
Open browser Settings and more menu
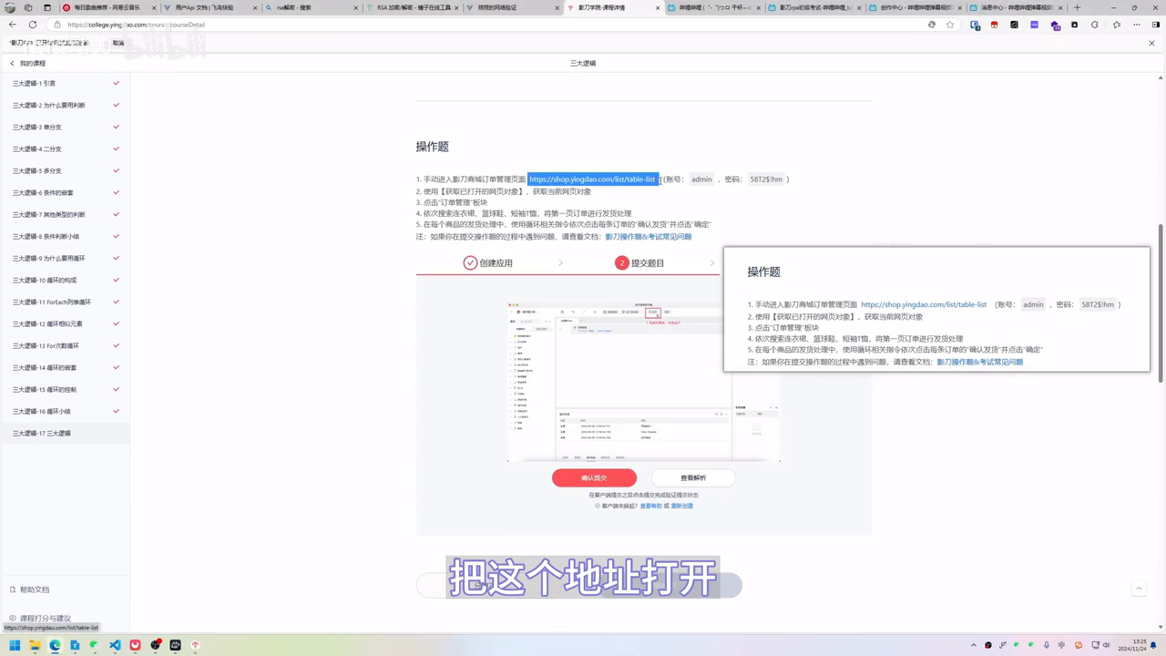1137,25
